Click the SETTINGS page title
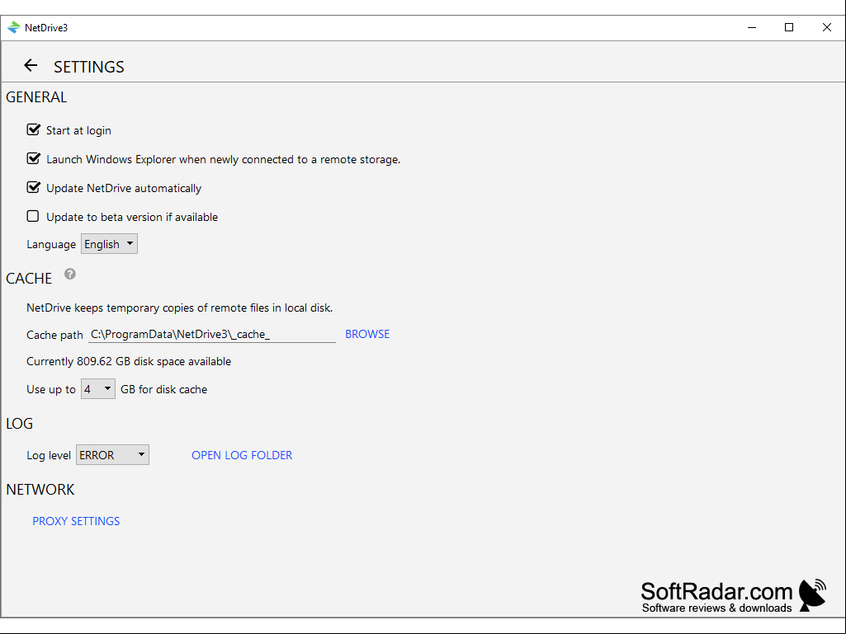Viewport: 846px width, 634px height. [89, 67]
